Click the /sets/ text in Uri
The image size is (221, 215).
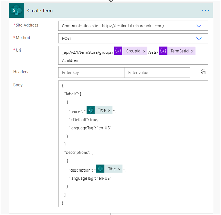click(153, 52)
